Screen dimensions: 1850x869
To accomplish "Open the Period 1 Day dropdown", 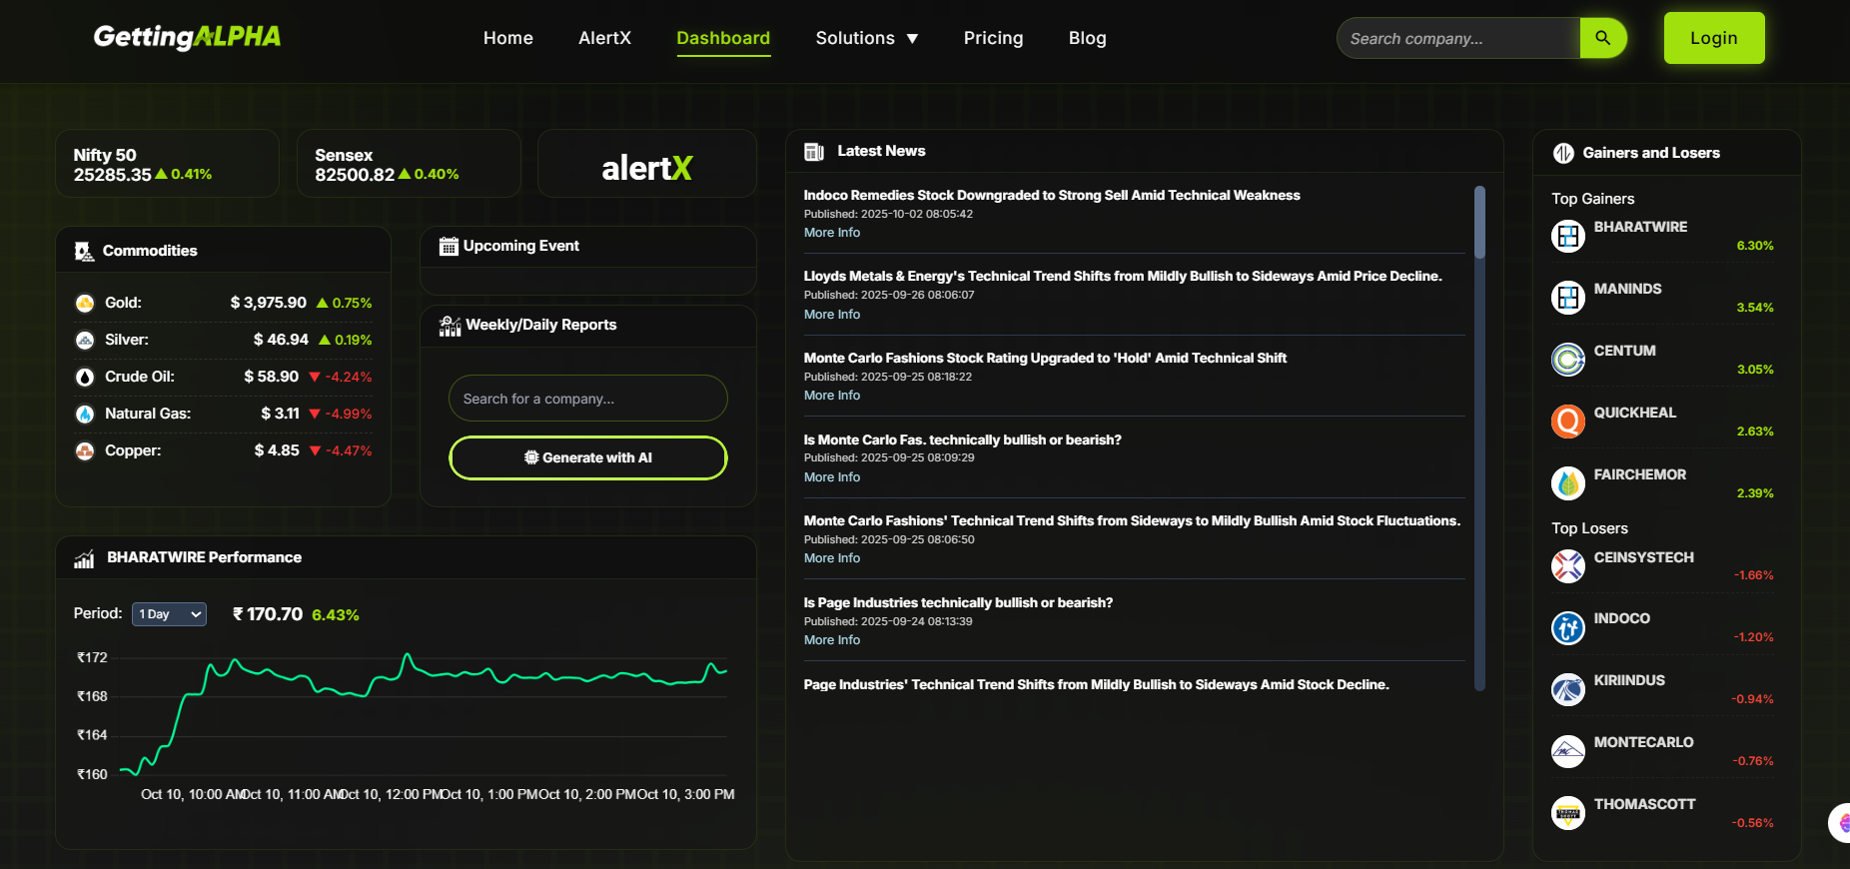I will pos(169,614).
